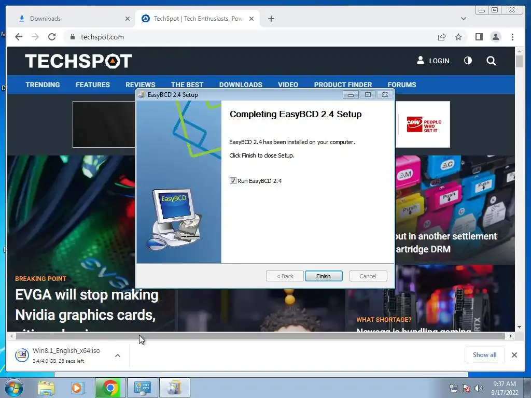Toggle TechSpot dark/light theme icon
The width and height of the screenshot is (531, 398).
[x=468, y=61]
